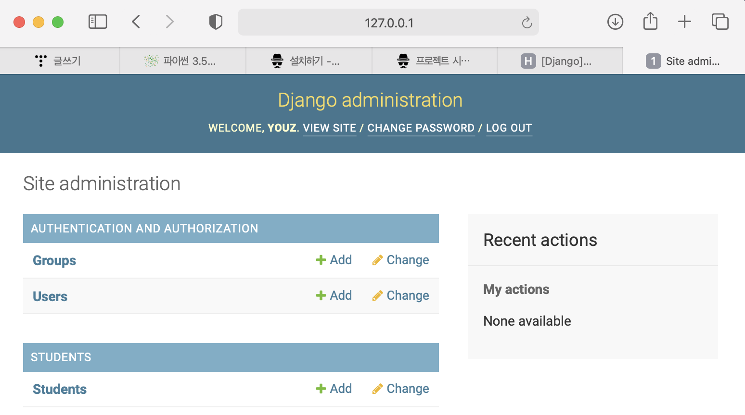
Task: Switch to the [Django] tab
Action: coord(560,61)
